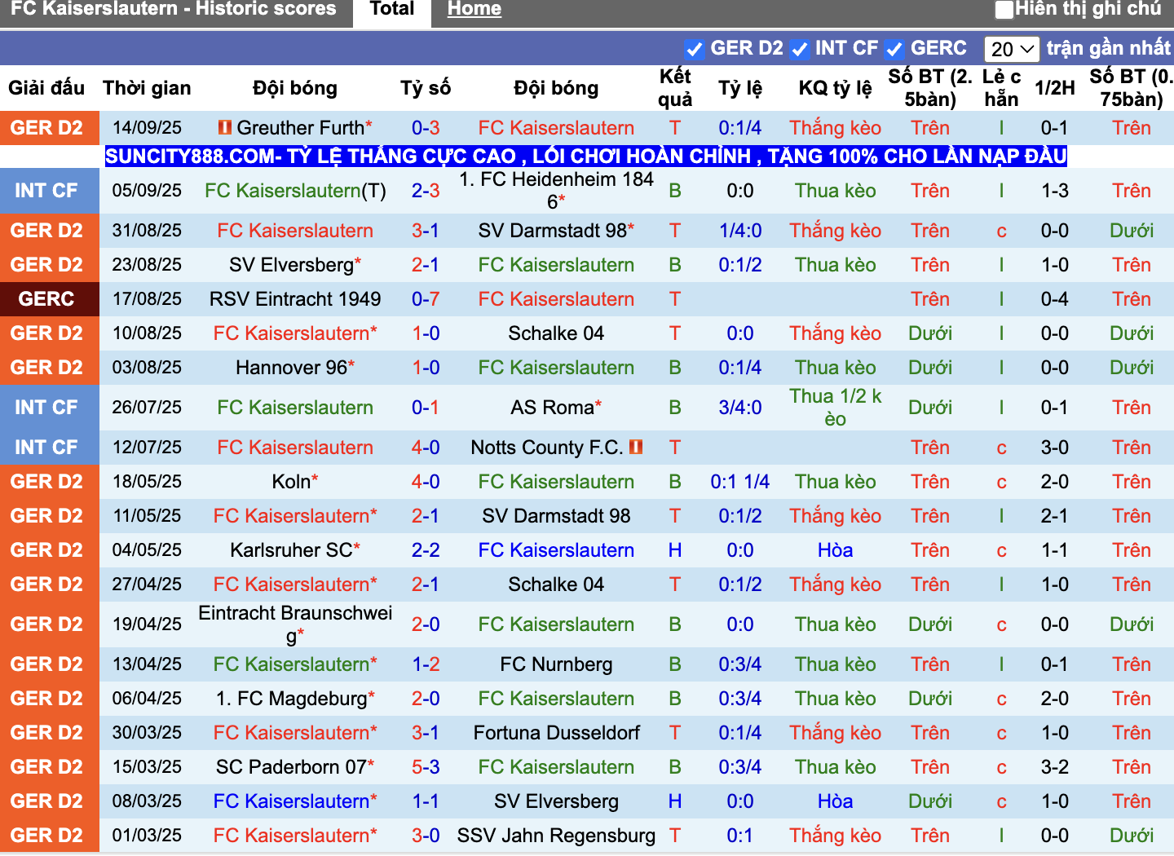Switch to the Total tab

[x=392, y=10]
